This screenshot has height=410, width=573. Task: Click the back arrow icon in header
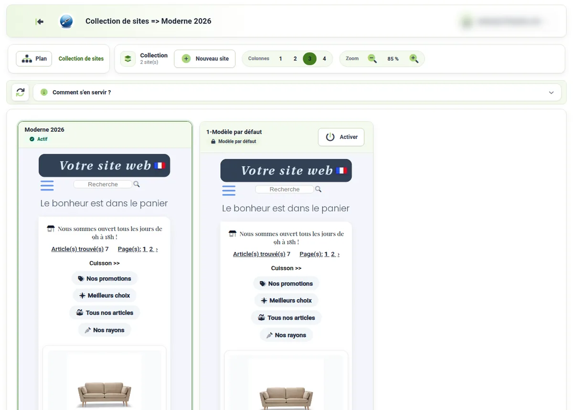pos(40,21)
